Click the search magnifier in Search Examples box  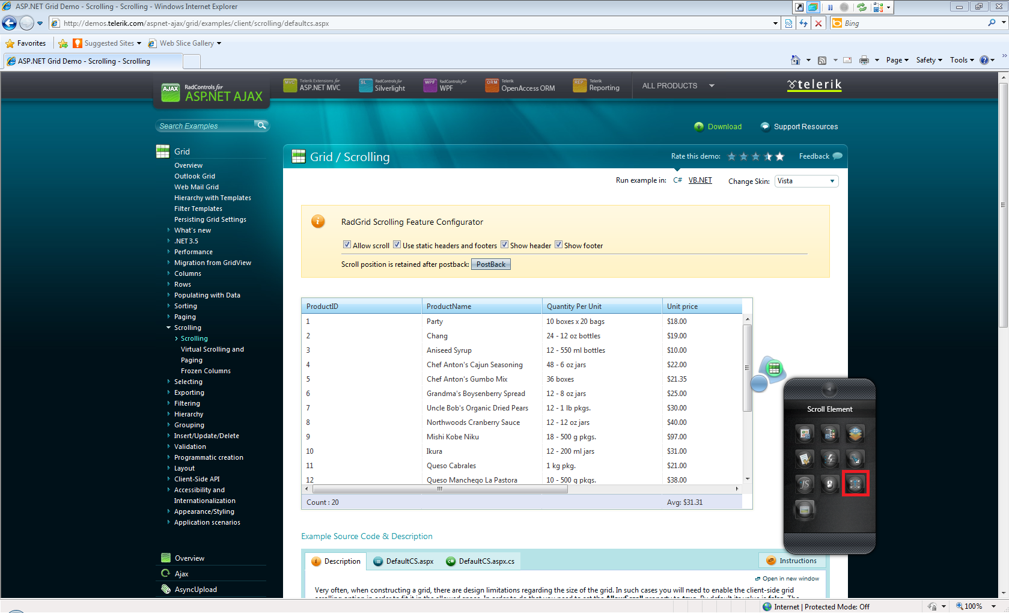pos(261,126)
